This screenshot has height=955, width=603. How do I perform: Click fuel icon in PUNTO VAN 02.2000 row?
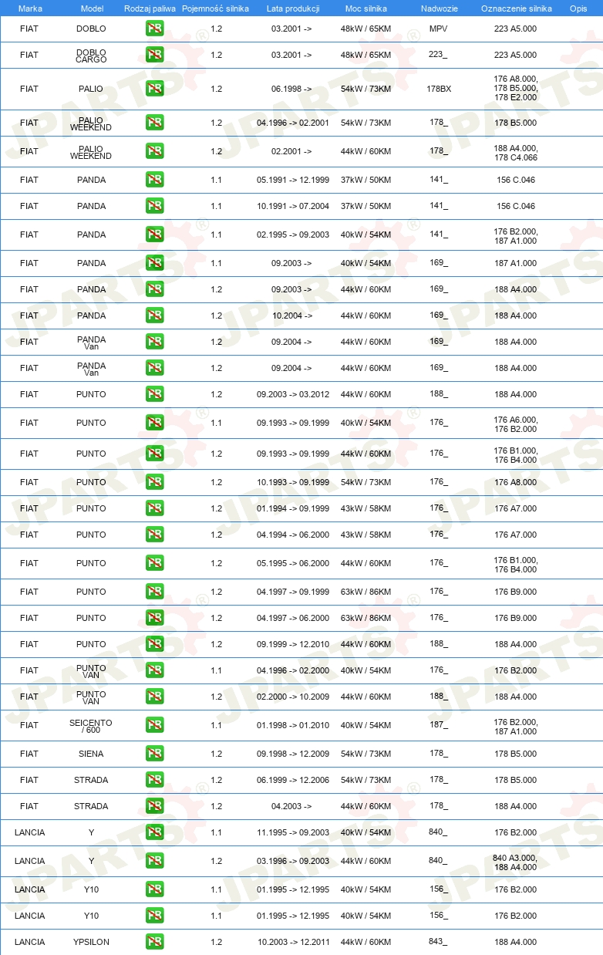coord(154,697)
